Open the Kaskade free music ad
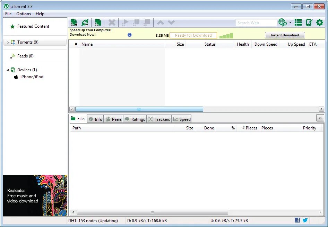The width and height of the screenshot is (328, 227). point(35,196)
